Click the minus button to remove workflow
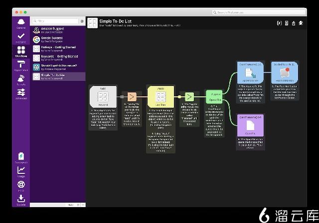 [83, 205]
